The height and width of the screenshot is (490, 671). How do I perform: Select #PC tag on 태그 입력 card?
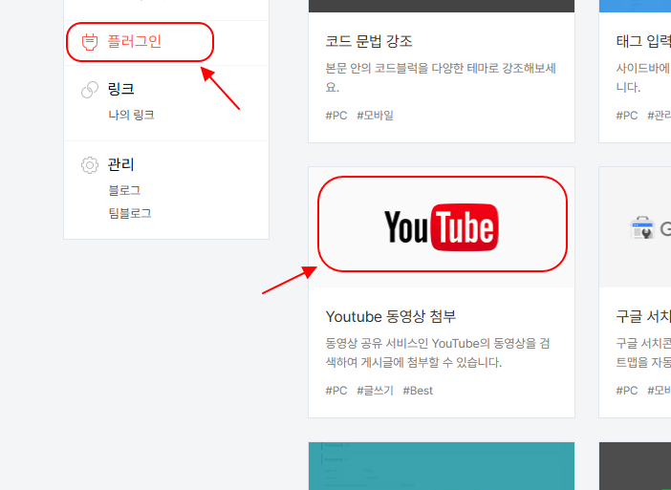point(626,115)
